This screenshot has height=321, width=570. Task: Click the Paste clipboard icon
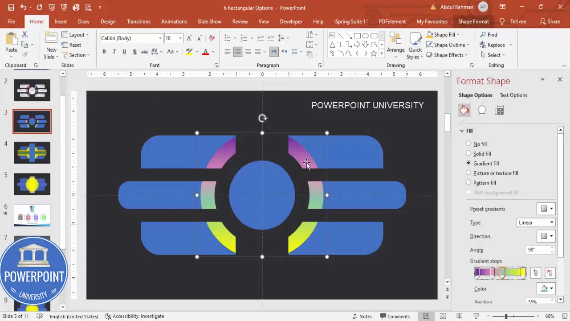coord(11,39)
